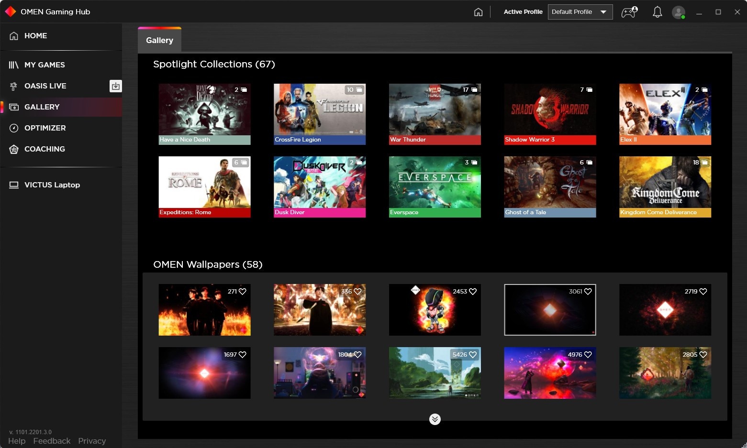747x448 pixels.
Task: Open the Default Profile dropdown
Action: 580,12
